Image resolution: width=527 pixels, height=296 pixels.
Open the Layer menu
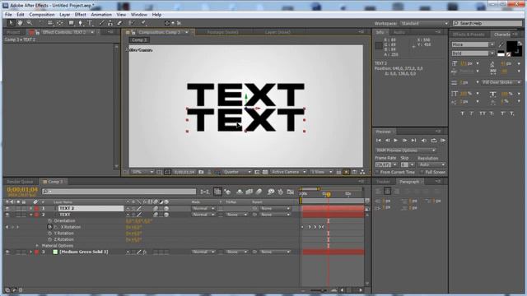64,15
